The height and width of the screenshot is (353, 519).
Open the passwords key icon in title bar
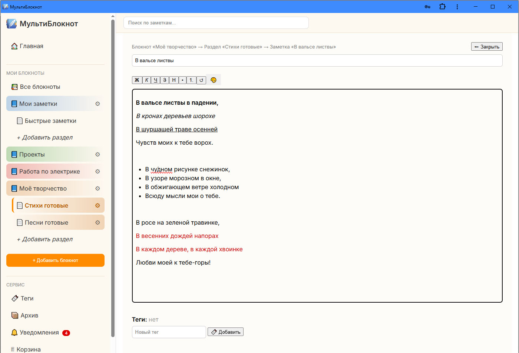(x=427, y=7)
